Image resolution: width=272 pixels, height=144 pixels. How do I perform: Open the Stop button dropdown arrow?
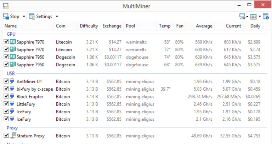click(x=24, y=17)
